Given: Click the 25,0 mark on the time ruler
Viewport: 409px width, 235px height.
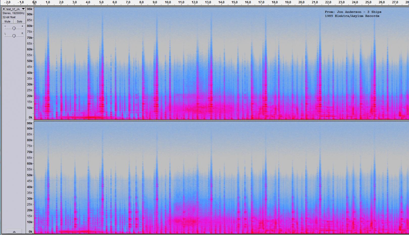Looking at the screenshot, I should click(x=368, y=2).
